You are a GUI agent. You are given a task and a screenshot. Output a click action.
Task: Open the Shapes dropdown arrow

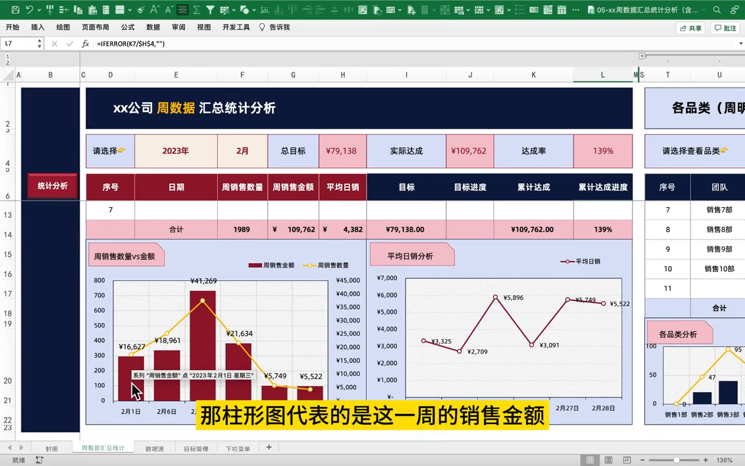click(254, 10)
